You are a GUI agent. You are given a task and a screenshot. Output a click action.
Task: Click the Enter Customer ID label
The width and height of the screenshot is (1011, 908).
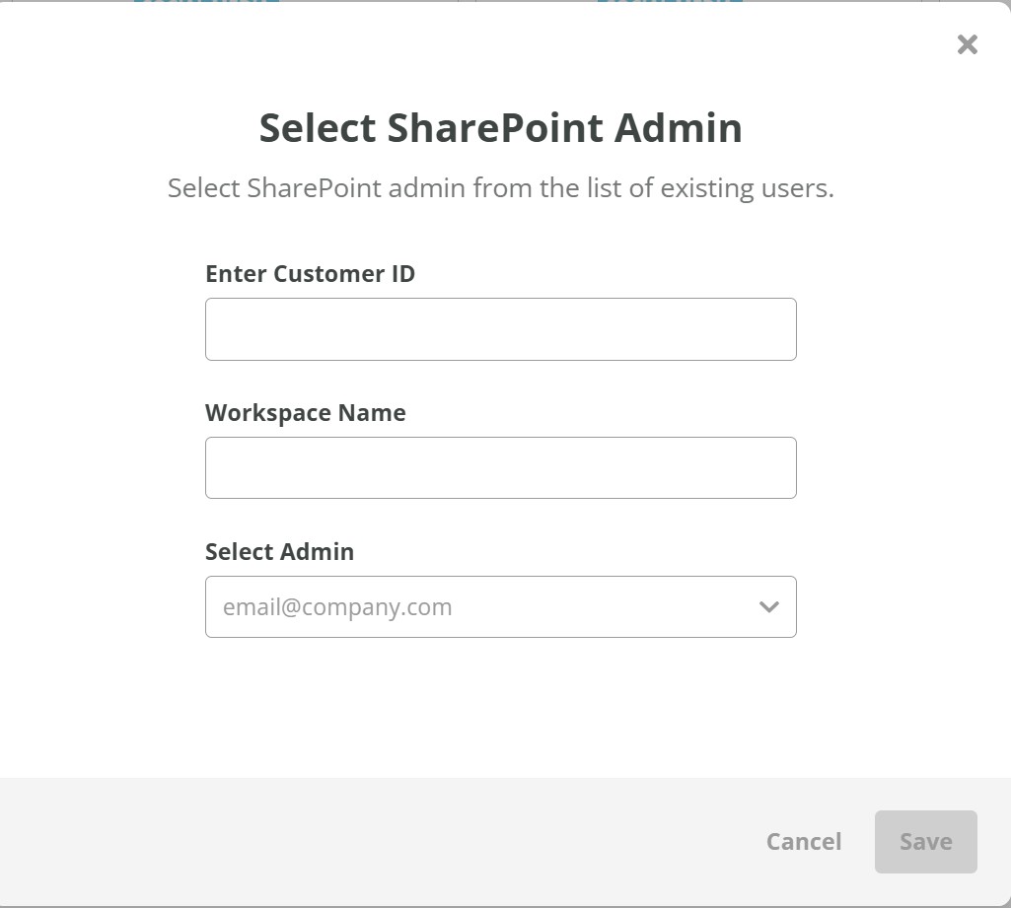click(310, 274)
